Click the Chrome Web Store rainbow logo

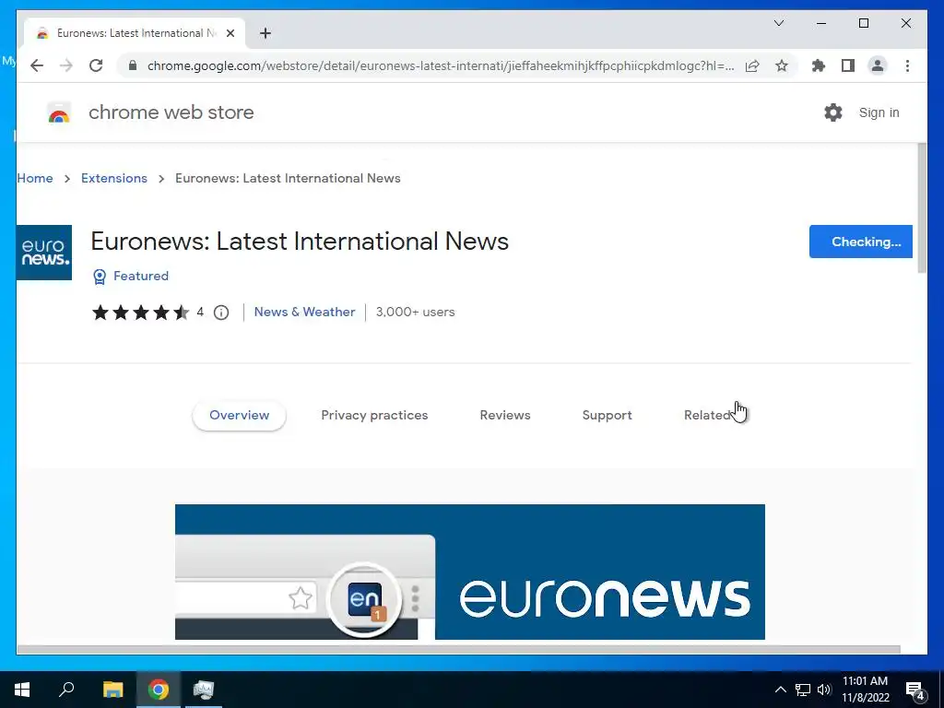(x=59, y=112)
